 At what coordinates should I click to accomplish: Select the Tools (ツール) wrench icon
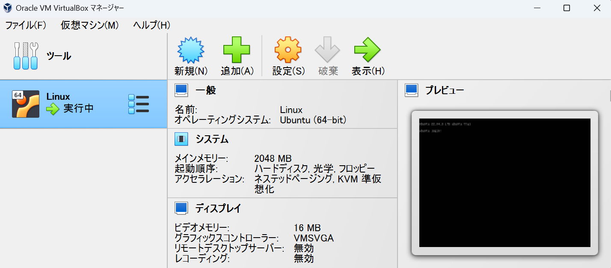pyautogui.click(x=26, y=56)
